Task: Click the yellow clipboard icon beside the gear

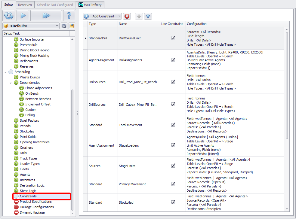Action: click(x=72, y=26)
